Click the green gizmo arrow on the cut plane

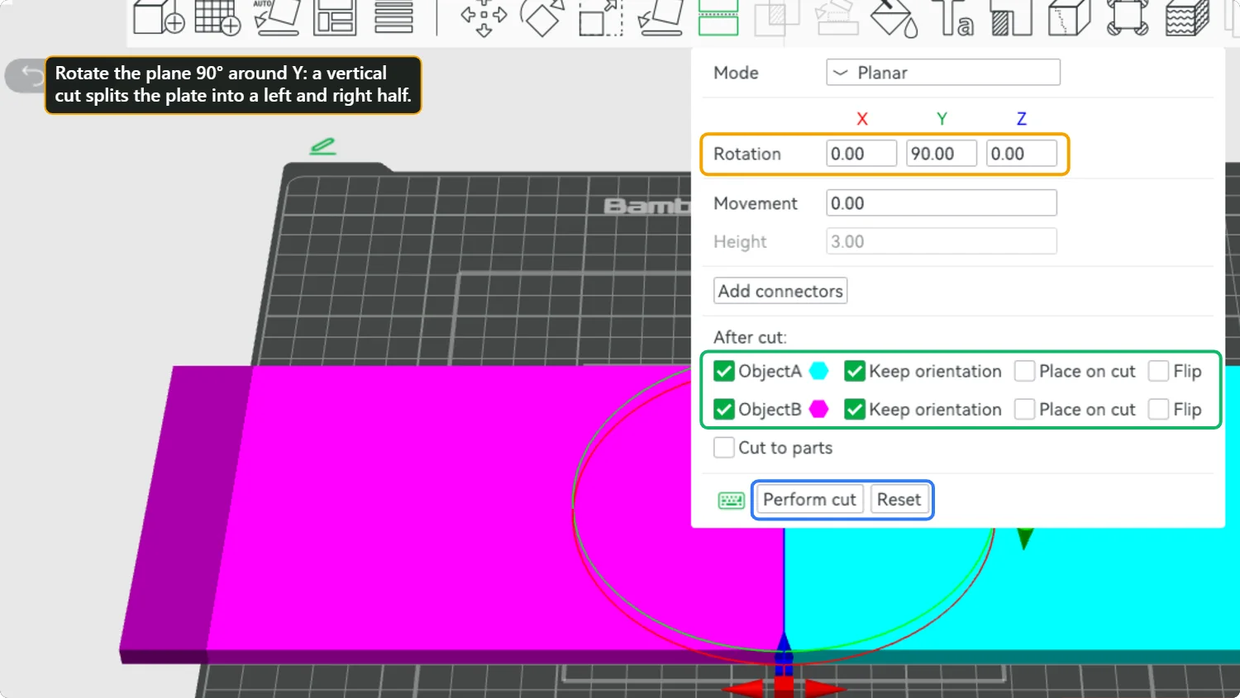click(1025, 539)
